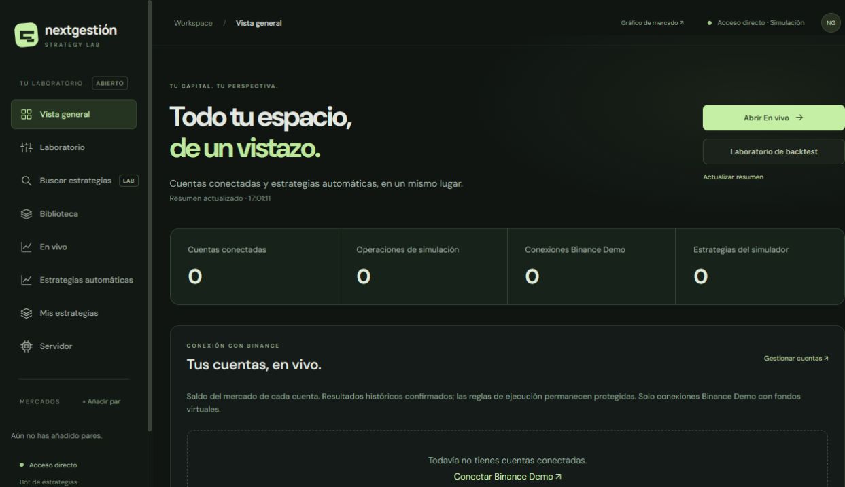Click the Tus cuentas, en vivo heading
The image size is (845, 487).
pyautogui.click(x=254, y=365)
